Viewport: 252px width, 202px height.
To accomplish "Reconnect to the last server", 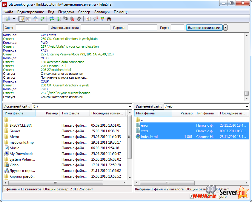I will (x=79, y=19).
